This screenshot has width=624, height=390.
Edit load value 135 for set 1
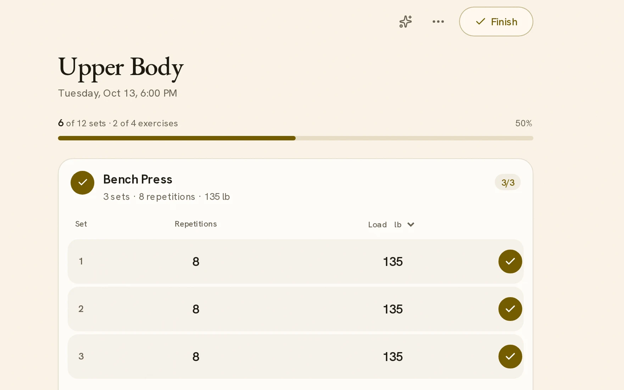pyautogui.click(x=392, y=262)
